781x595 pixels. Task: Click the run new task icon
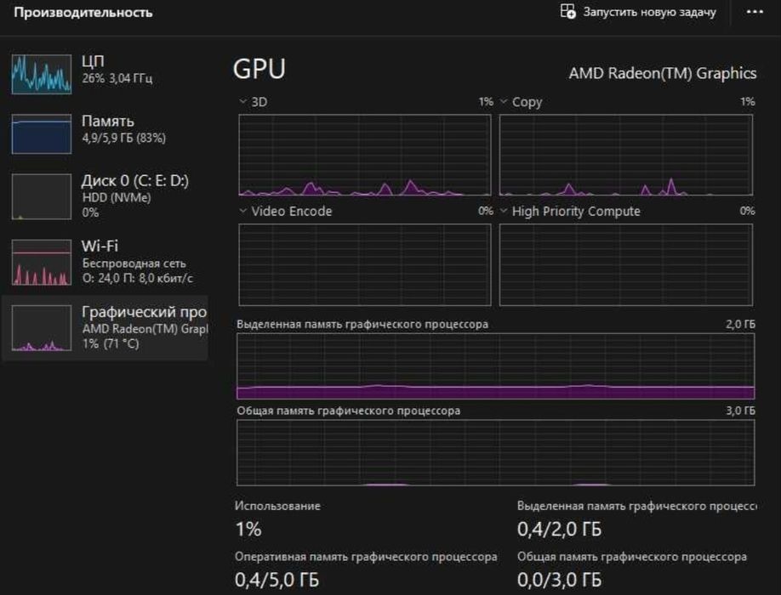tap(567, 11)
